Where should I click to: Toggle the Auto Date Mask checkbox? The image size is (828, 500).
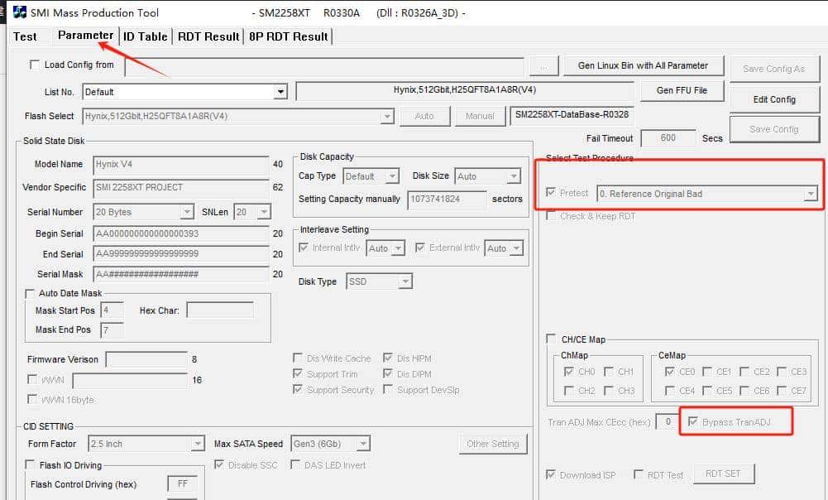[31, 294]
